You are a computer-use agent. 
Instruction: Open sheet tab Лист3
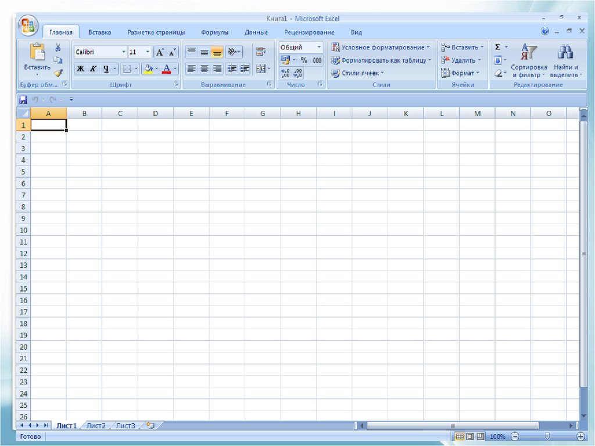(126, 426)
